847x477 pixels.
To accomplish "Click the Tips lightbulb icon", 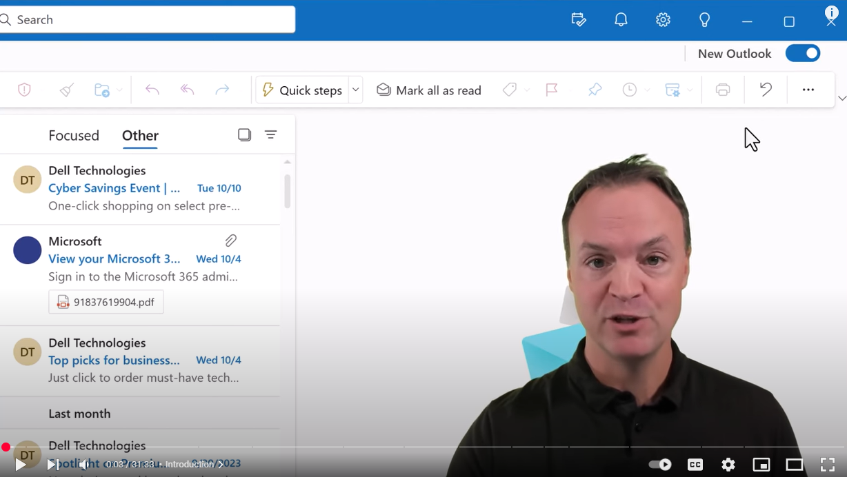I will [x=705, y=20].
